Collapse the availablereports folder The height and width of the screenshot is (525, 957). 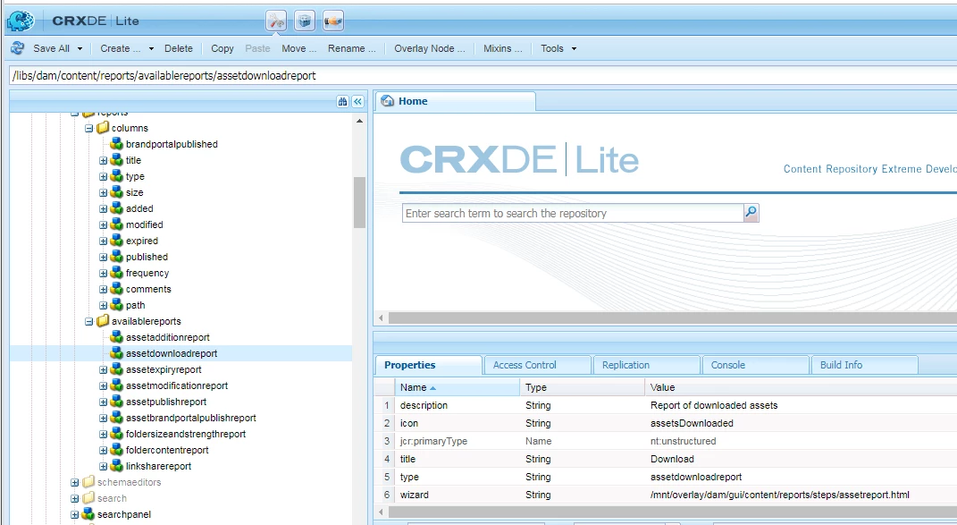[x=89, y=321]
